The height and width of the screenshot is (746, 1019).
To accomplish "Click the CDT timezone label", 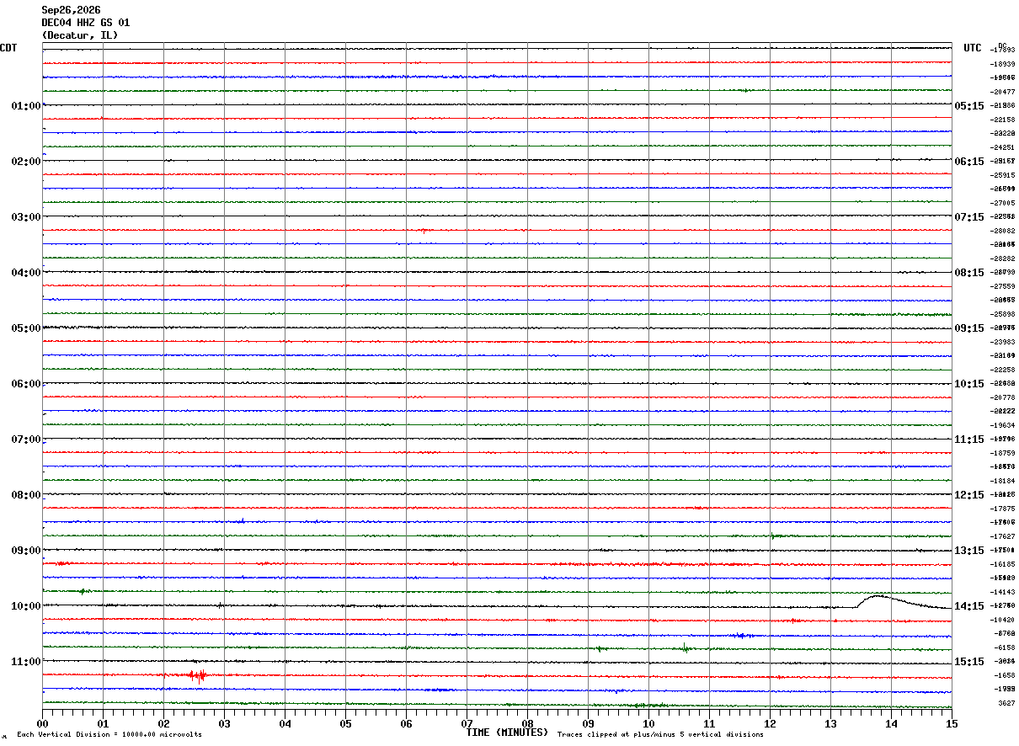I will pos(8,48).
